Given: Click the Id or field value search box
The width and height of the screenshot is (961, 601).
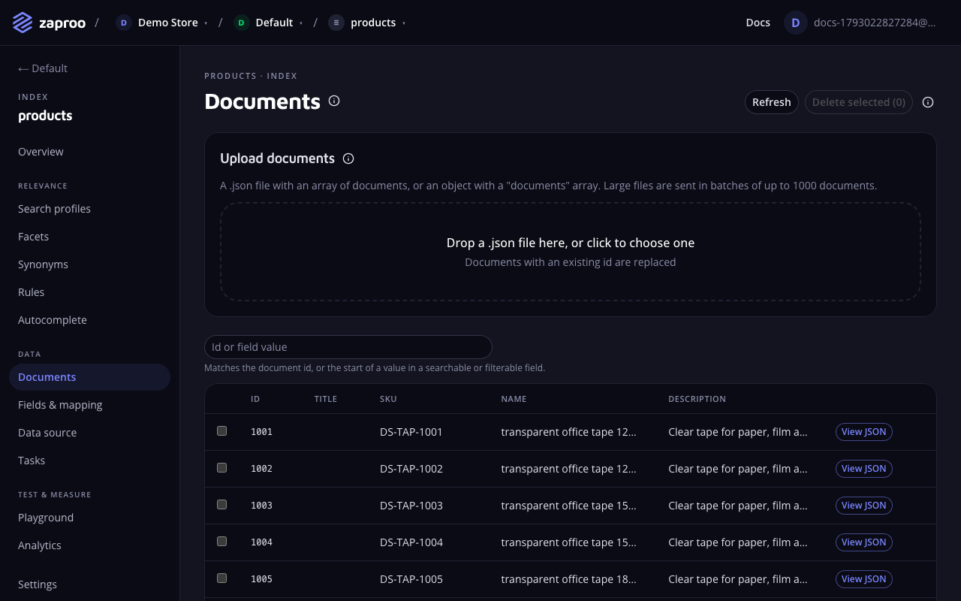Looking at the screenshot, I should tap(348, 347).
